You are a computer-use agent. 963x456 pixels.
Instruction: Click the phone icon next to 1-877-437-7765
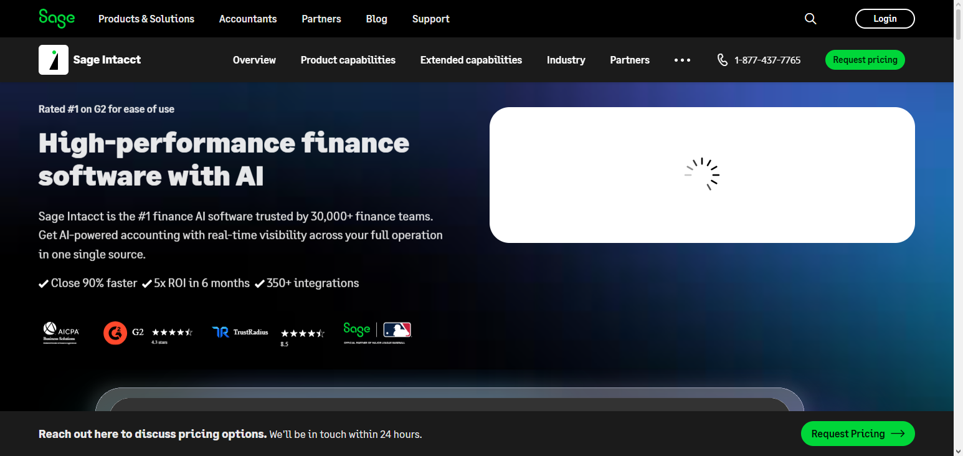click(x=723, y=60)
